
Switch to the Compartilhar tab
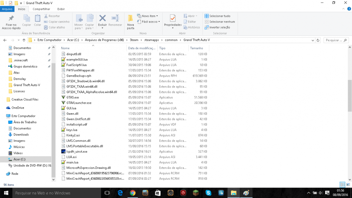(41, 9)
